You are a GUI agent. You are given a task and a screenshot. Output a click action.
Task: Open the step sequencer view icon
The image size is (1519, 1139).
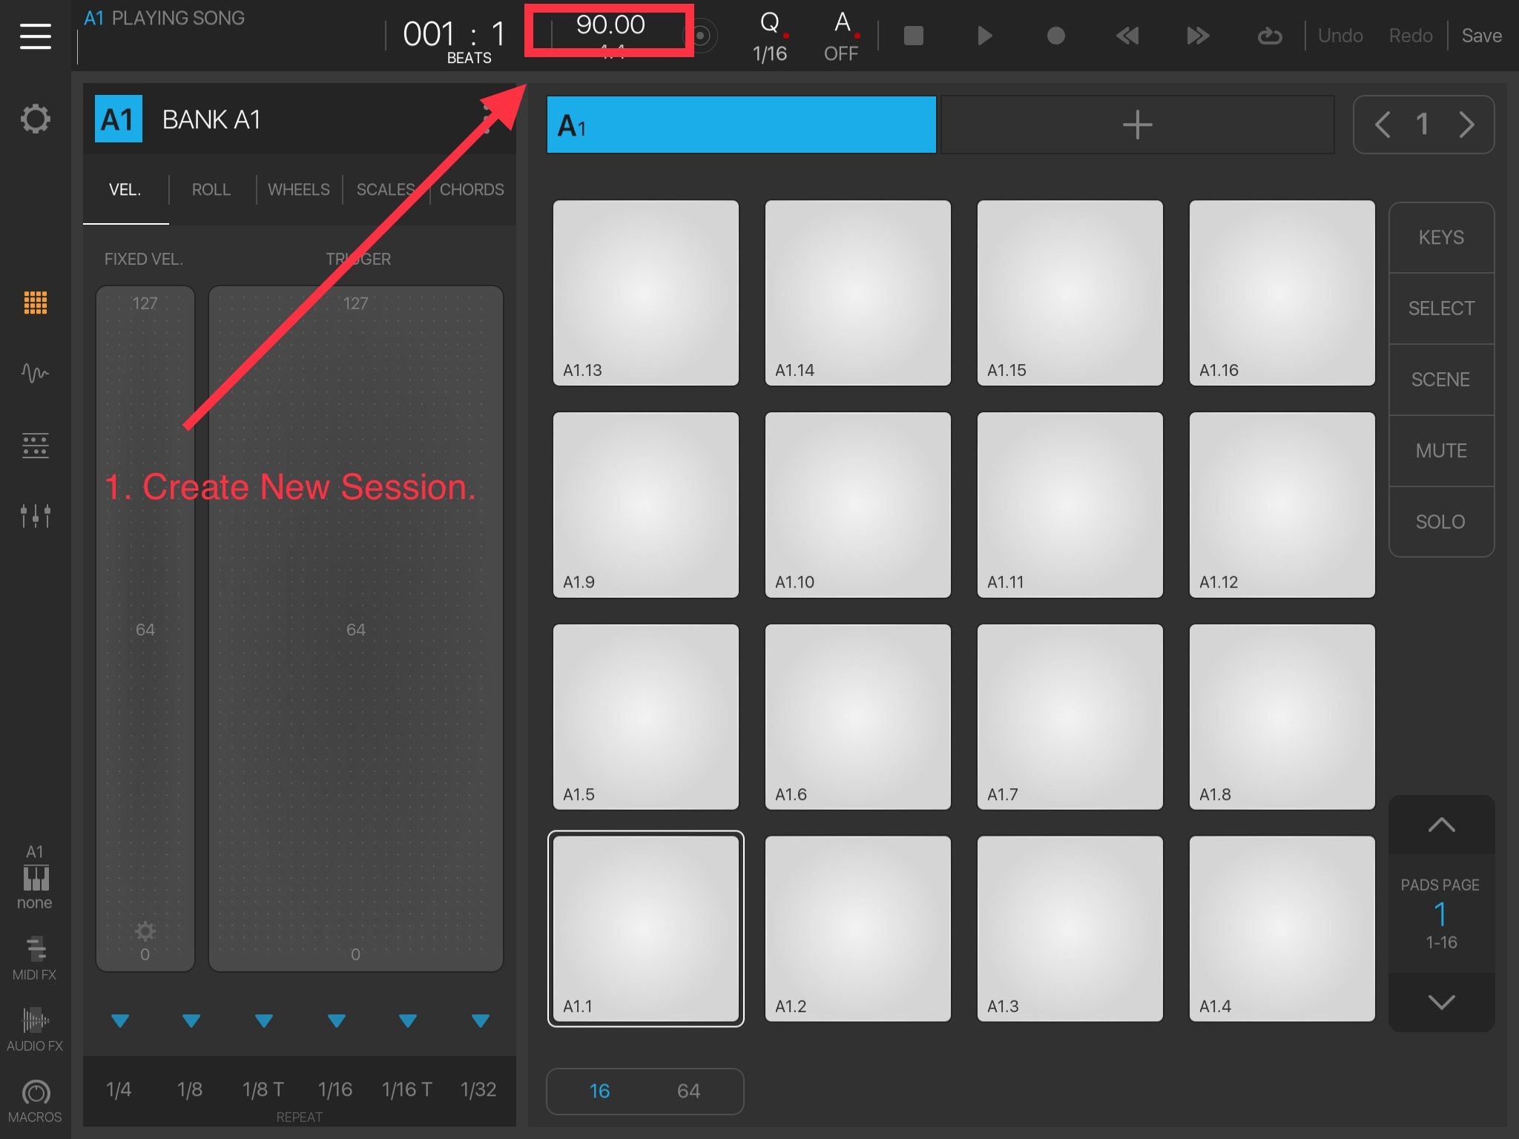(x=35, y=445)
